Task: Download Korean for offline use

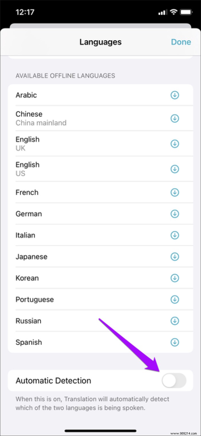Action: coord(175,278)
